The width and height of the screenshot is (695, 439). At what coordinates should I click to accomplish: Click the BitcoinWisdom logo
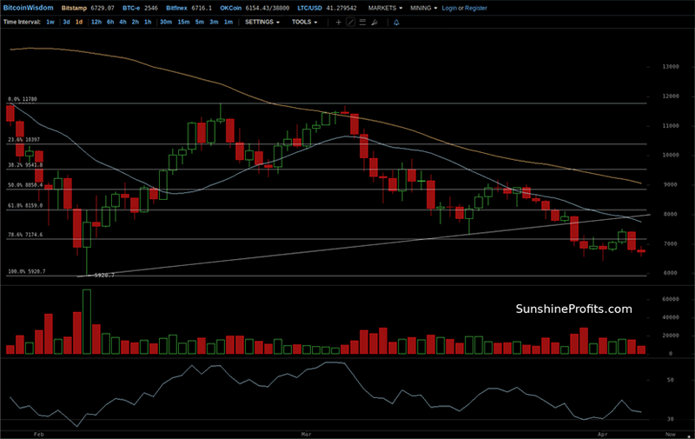[28, 7]
